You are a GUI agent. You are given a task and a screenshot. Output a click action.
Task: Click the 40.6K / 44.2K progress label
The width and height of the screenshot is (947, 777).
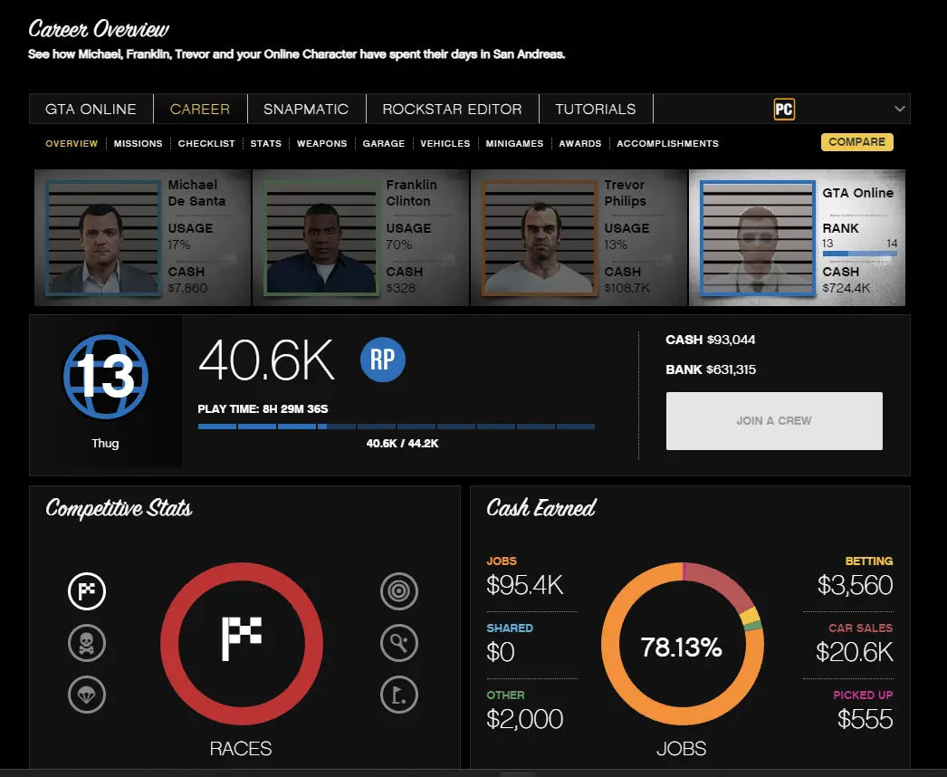pos(402,444)
